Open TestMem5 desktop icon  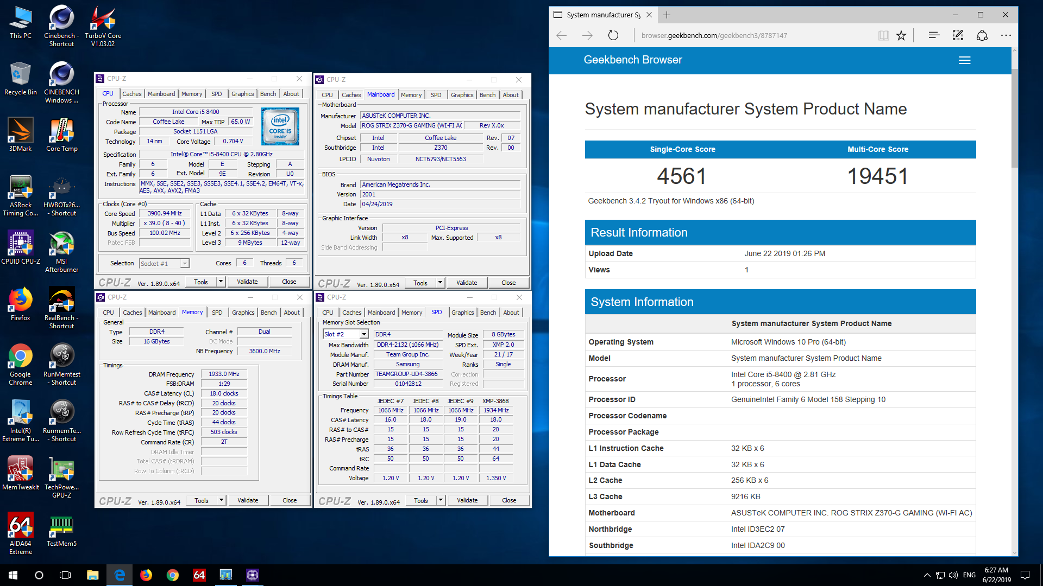[x=61, y=530]
